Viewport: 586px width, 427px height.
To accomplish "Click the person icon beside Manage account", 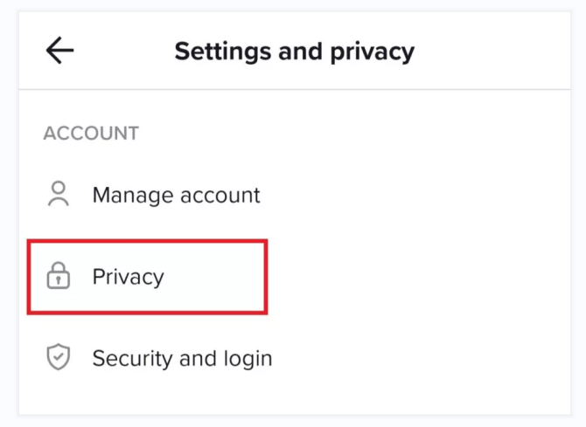I will pos(59,194).
